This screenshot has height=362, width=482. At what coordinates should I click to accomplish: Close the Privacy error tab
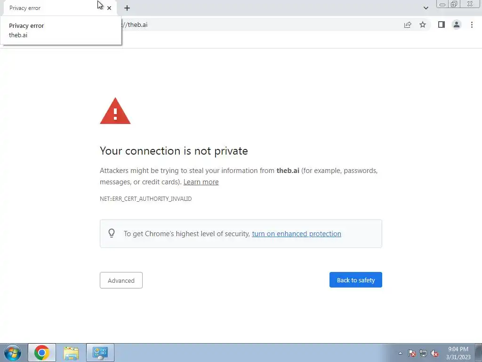click(109, 8)
